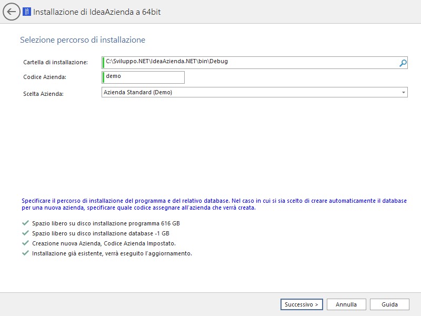Click the title 'Installazione di IdeaAzienda a 64bit'
The image size is (421, 316).
pos(97,12)
